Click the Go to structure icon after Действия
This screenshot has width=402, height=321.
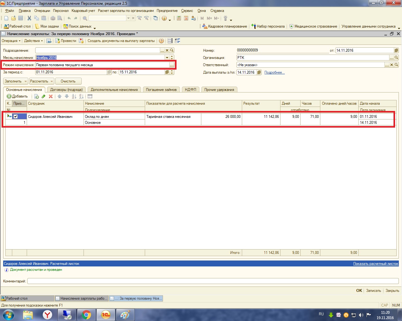point(49,41)
